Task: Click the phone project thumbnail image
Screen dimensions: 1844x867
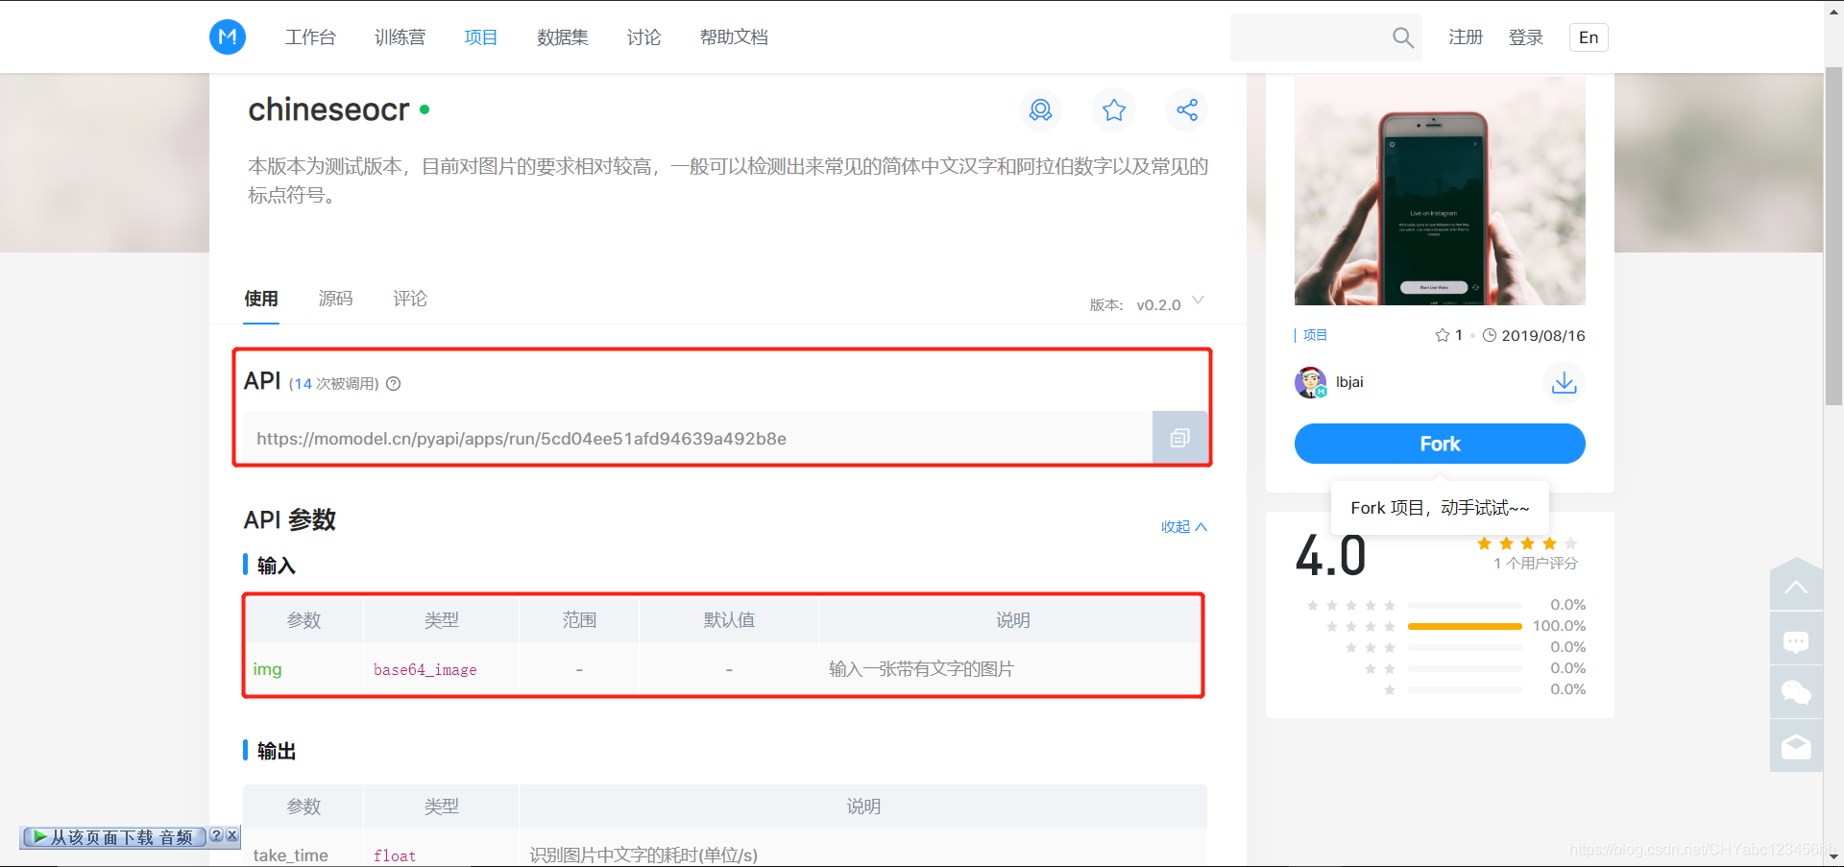Action: pyautogui.click(x=1440, y=191)
